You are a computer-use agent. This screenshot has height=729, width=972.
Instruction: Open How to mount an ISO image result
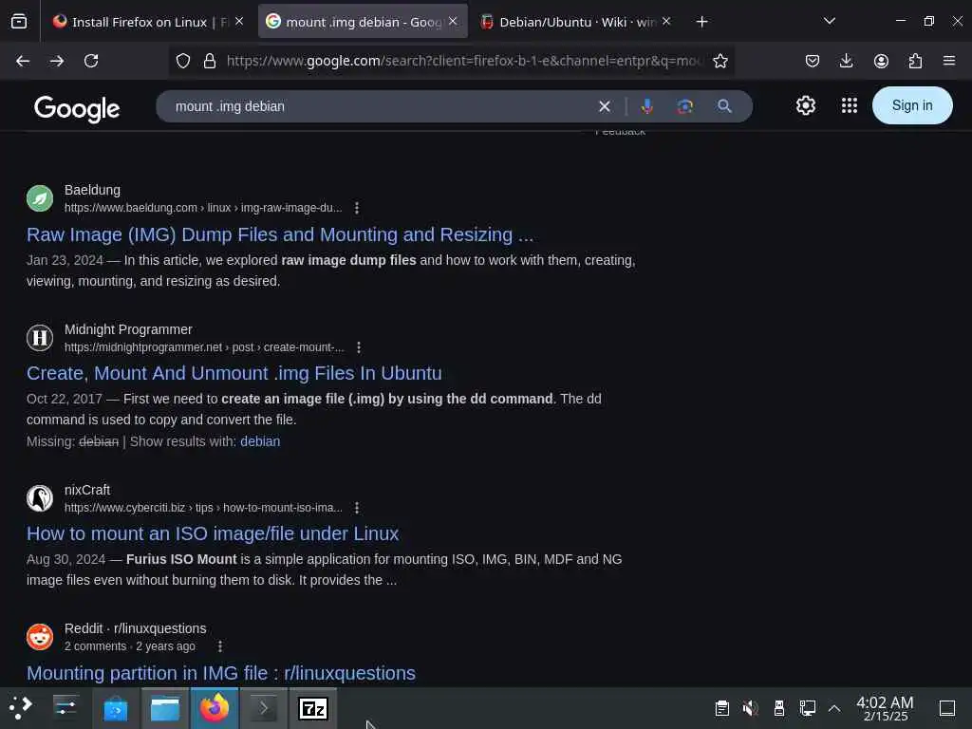click(x=213, y=533)
